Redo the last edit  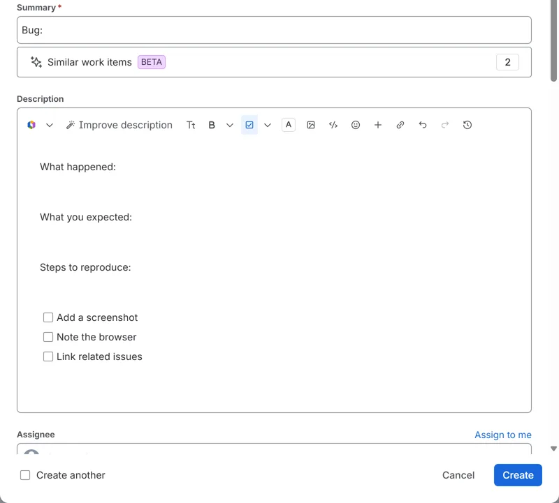click(x=445, y=125)
